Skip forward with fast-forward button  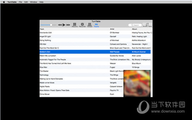(x=68, y=25)
